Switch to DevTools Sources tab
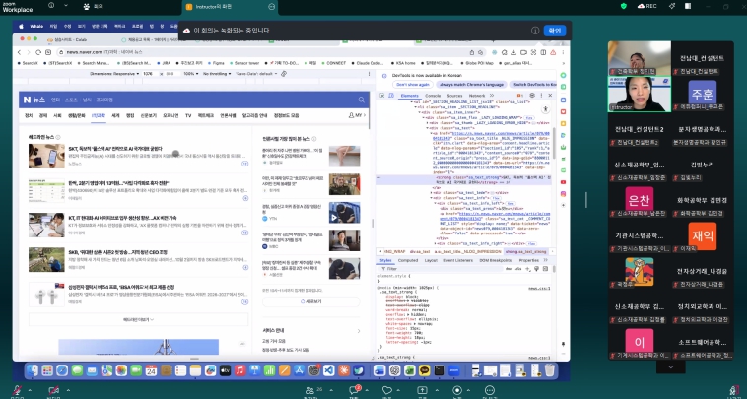This screenshot has height=399, width=747. click(454, 96)
